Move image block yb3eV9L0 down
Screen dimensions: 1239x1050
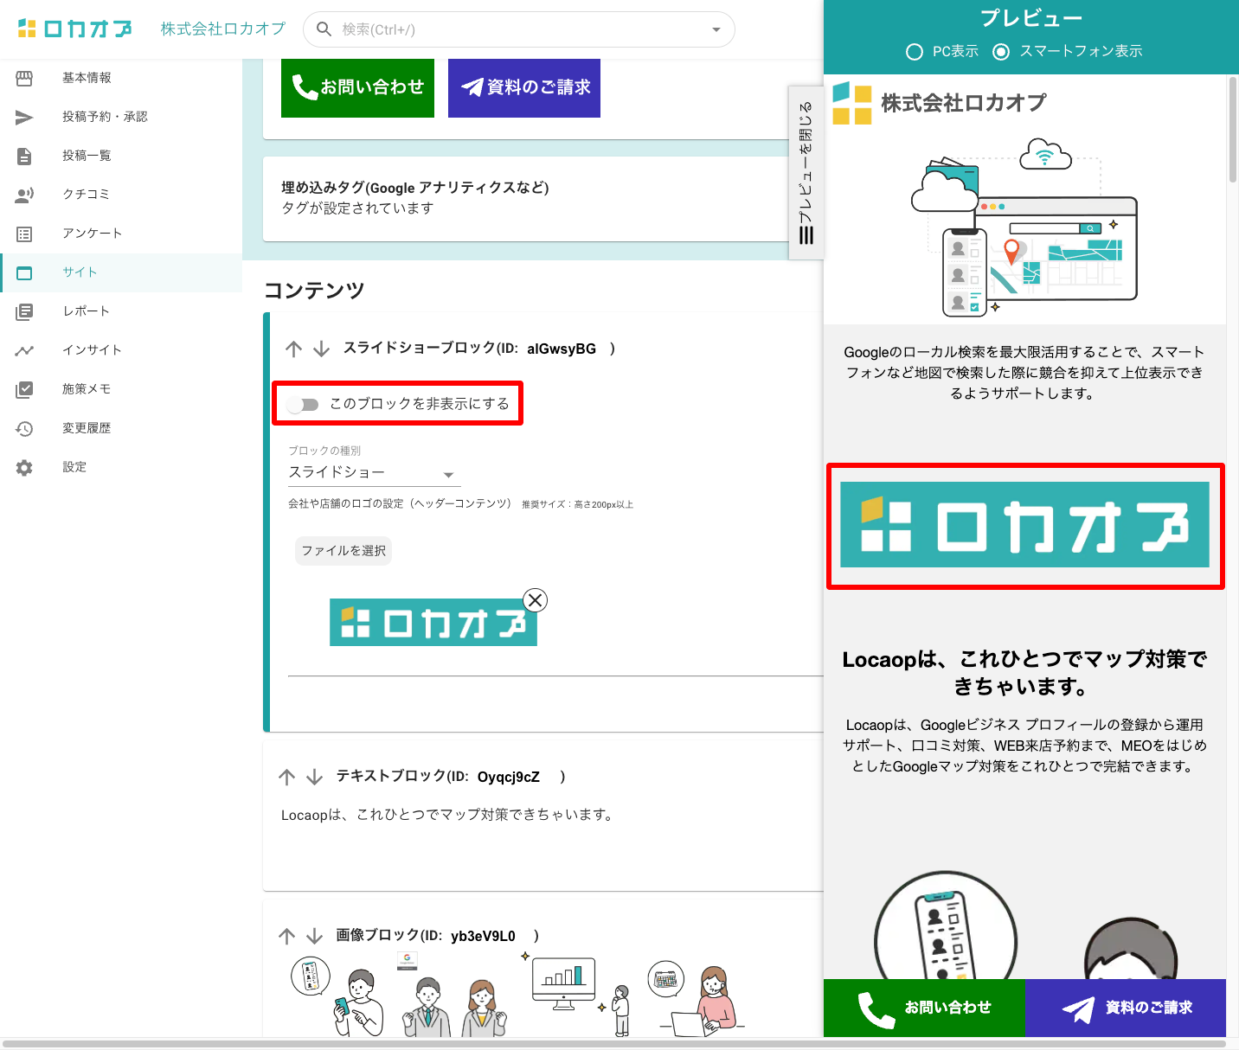[315, 936]
